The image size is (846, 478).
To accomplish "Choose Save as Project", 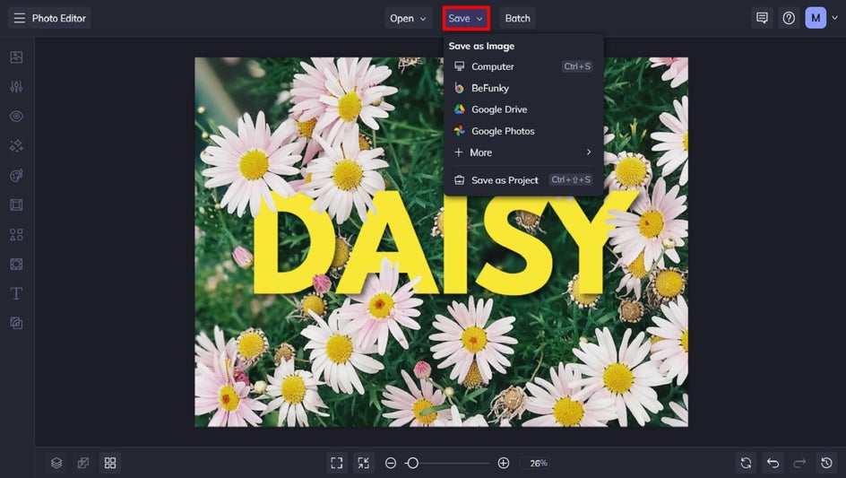I will (522, 180).
